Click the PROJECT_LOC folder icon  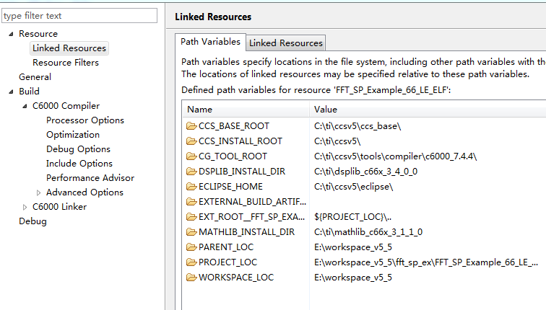click(x=191, y=262)
